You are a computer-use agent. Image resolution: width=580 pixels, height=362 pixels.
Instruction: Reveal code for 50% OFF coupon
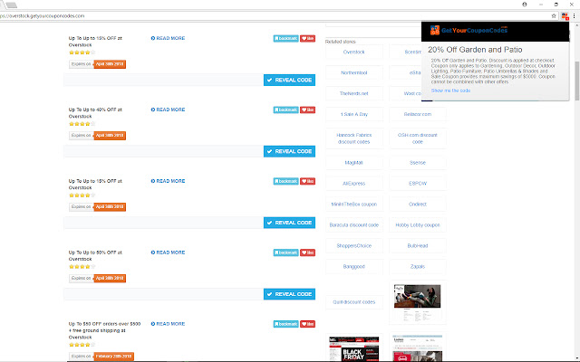pos(289,294)
